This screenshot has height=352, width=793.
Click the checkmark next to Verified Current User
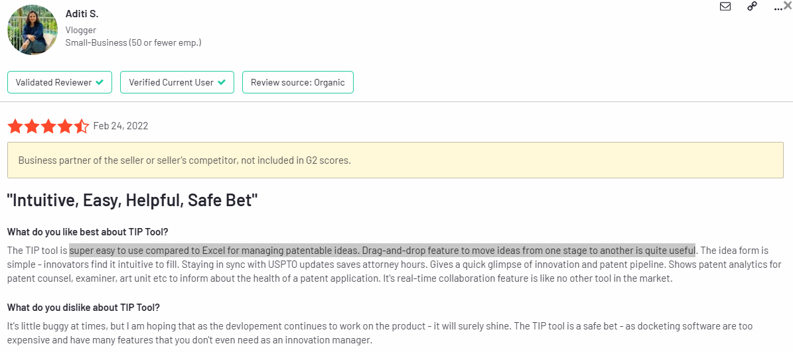pyautogui.click(x=222, y=82)
